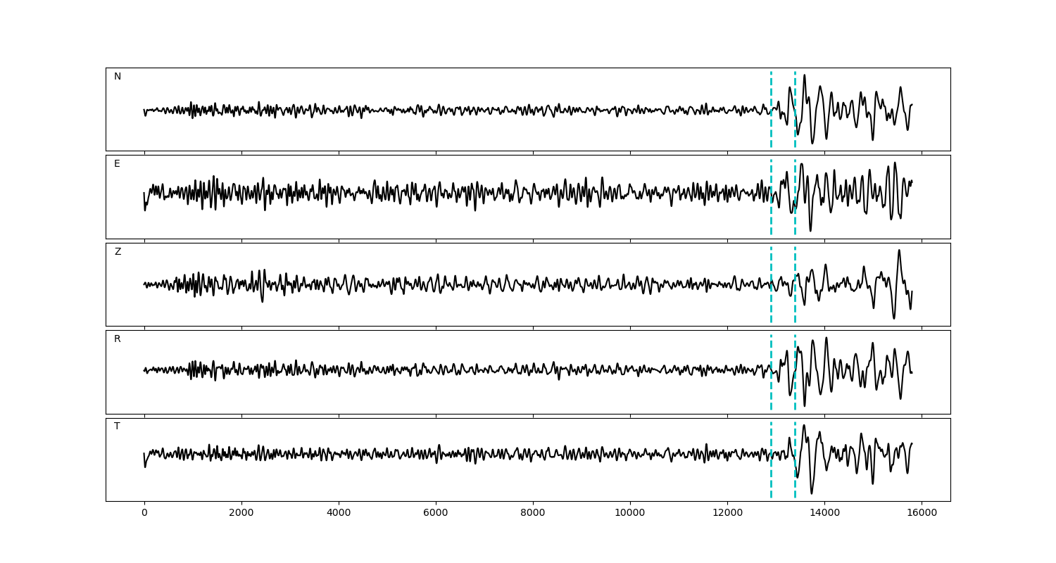1056x563 pixels.
Task: Pick the 6000 x-axis tick label
Action: (436, 513)
